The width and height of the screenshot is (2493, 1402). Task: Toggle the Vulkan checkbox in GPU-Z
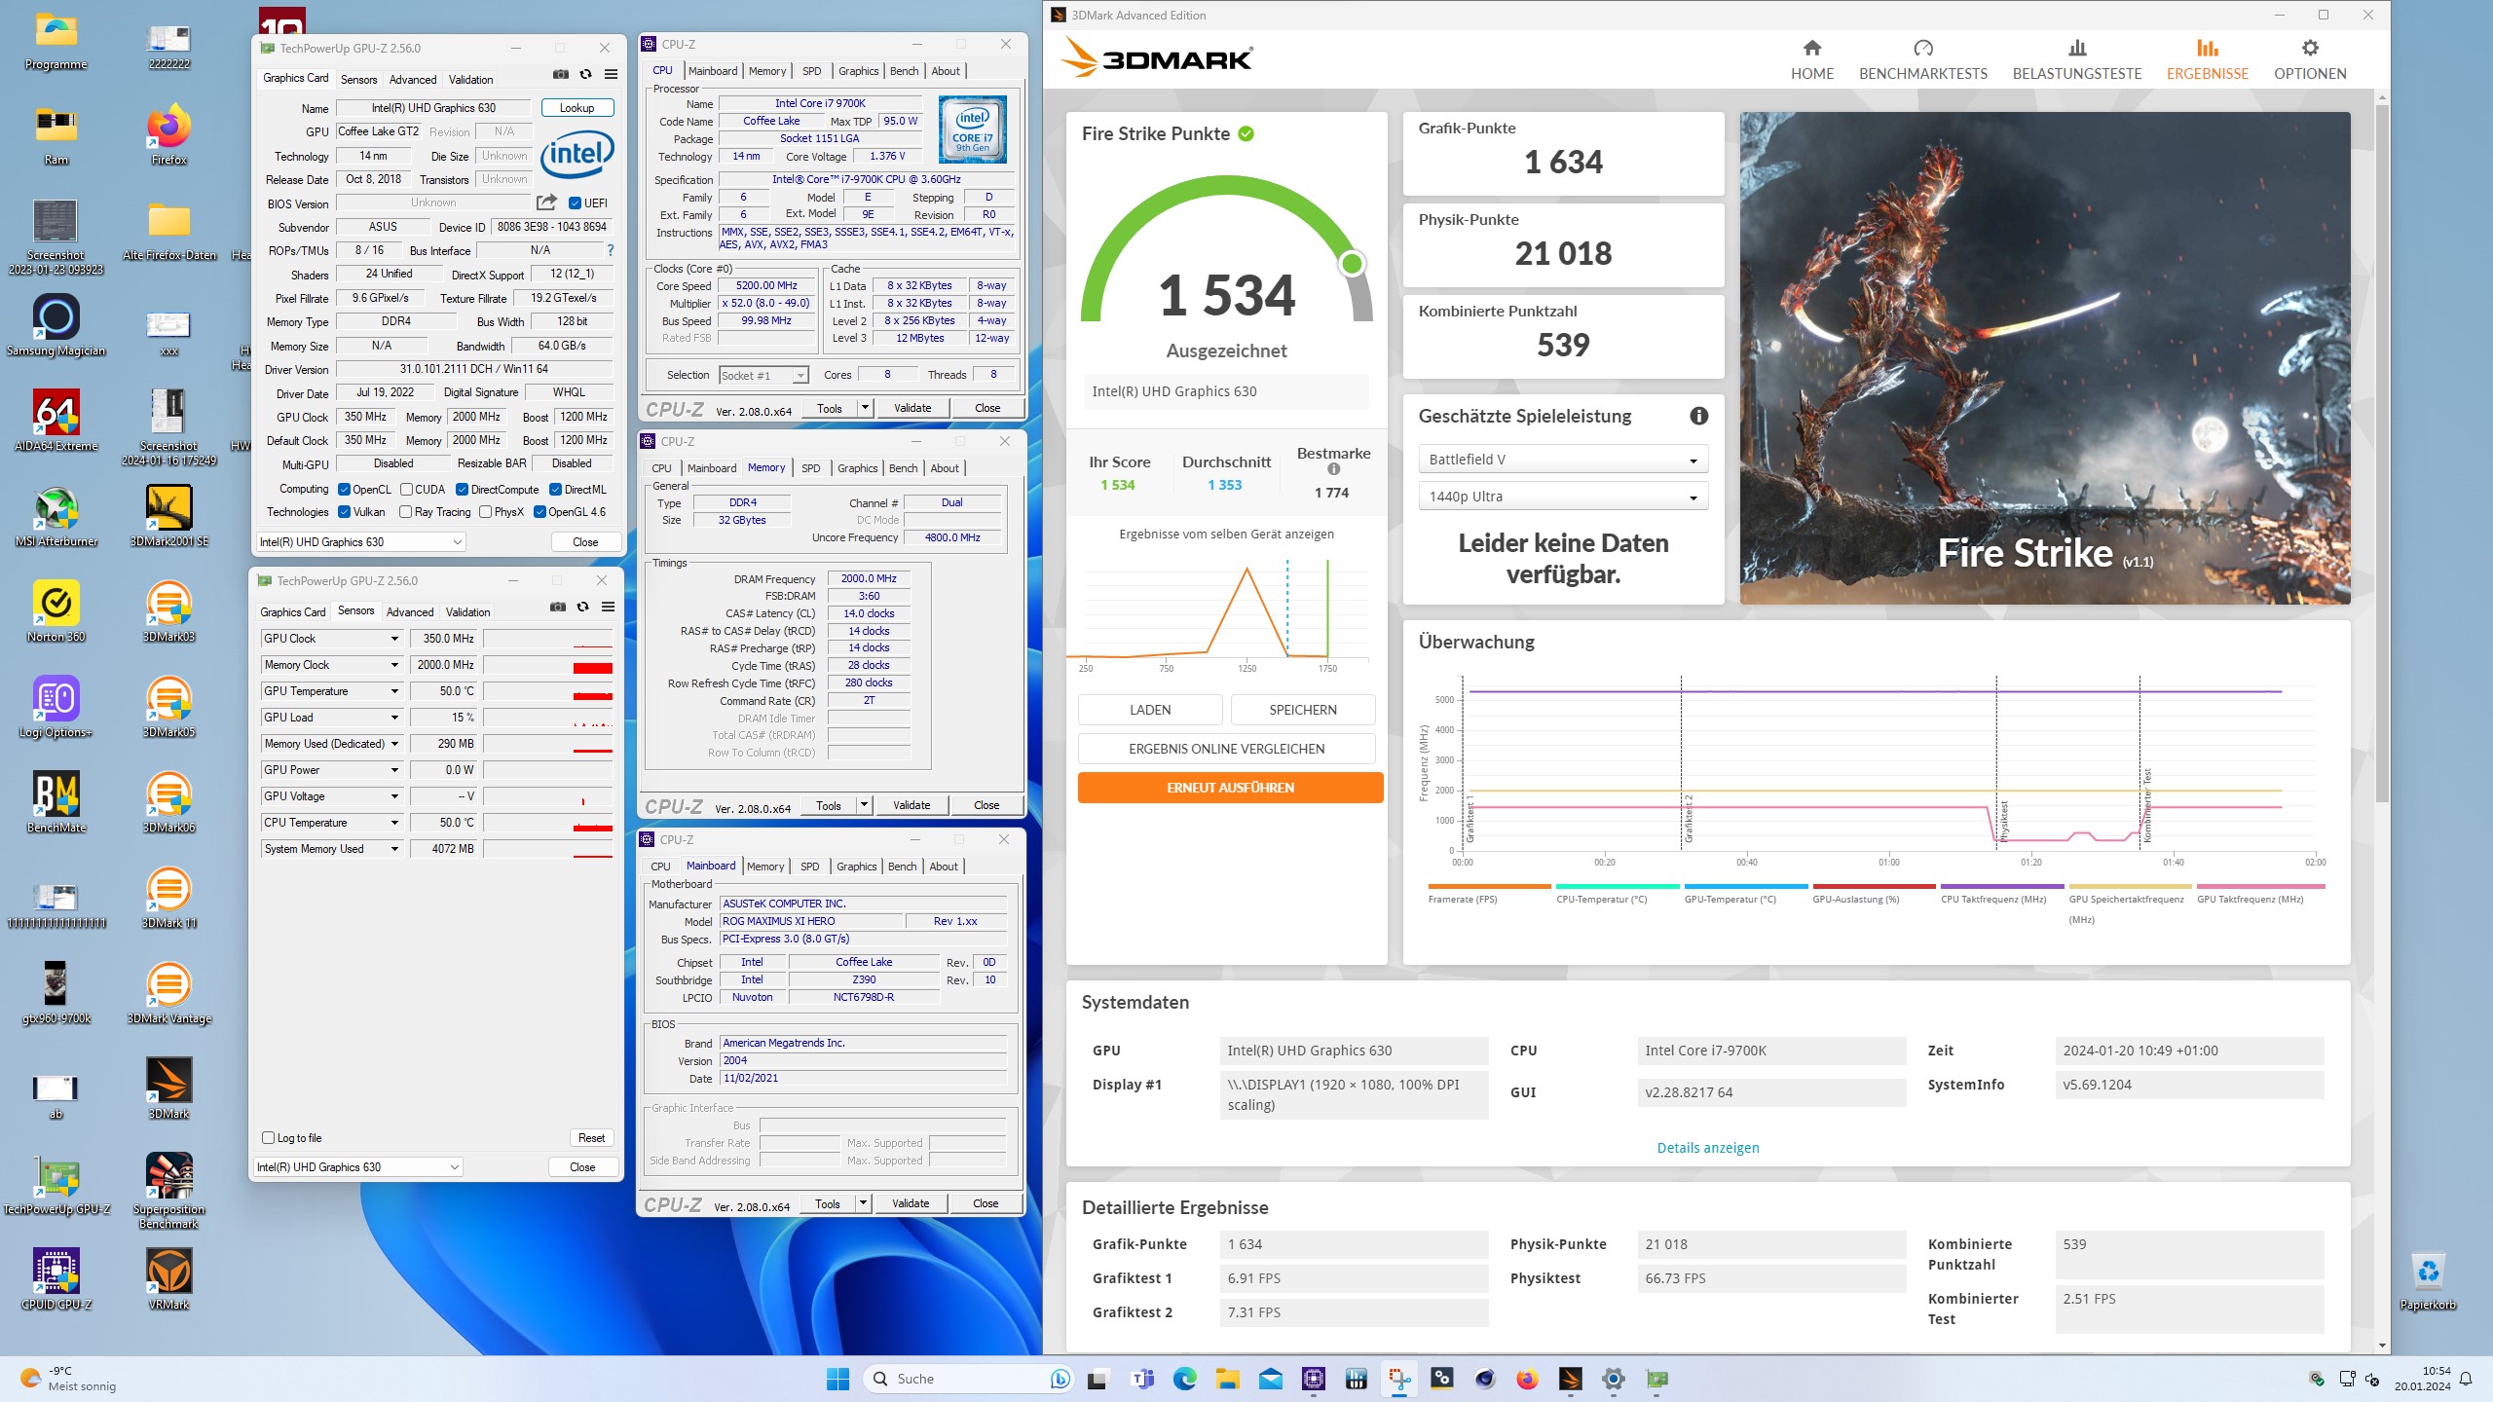coord(344,511)
